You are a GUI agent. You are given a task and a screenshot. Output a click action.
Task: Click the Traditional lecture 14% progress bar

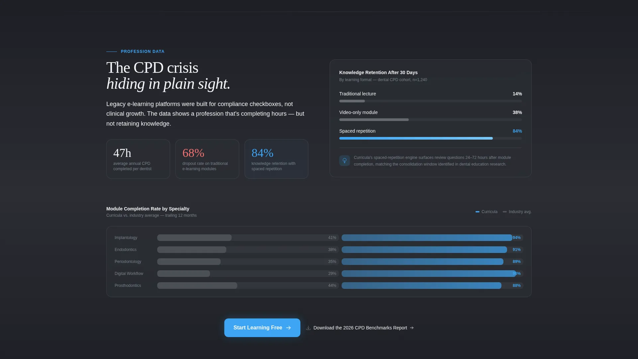point(431,101)
